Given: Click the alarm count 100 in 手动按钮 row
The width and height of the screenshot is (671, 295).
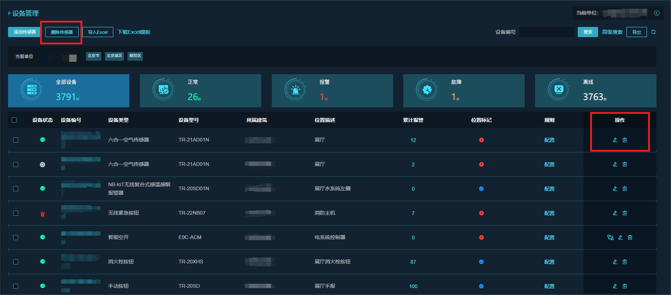Looking at the screenshot, I should coord(413,286).
